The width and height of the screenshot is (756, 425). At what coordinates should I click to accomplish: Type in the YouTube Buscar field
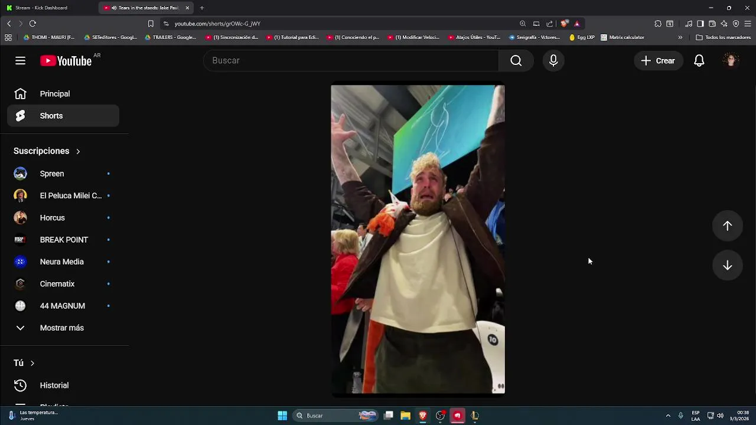[351, 61]
